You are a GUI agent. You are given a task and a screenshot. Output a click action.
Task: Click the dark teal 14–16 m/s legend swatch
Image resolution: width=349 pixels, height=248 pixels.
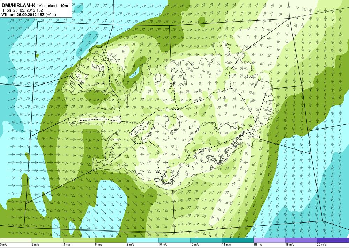pyautogui.click(x=238, y=240)
